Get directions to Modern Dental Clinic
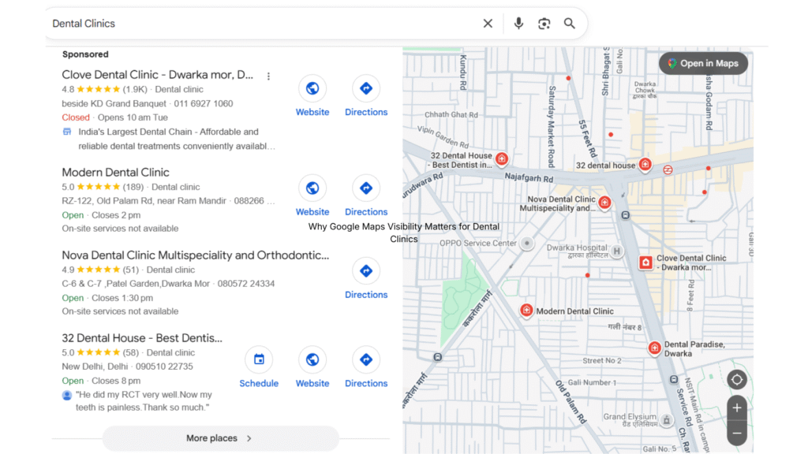 point(366,188)
